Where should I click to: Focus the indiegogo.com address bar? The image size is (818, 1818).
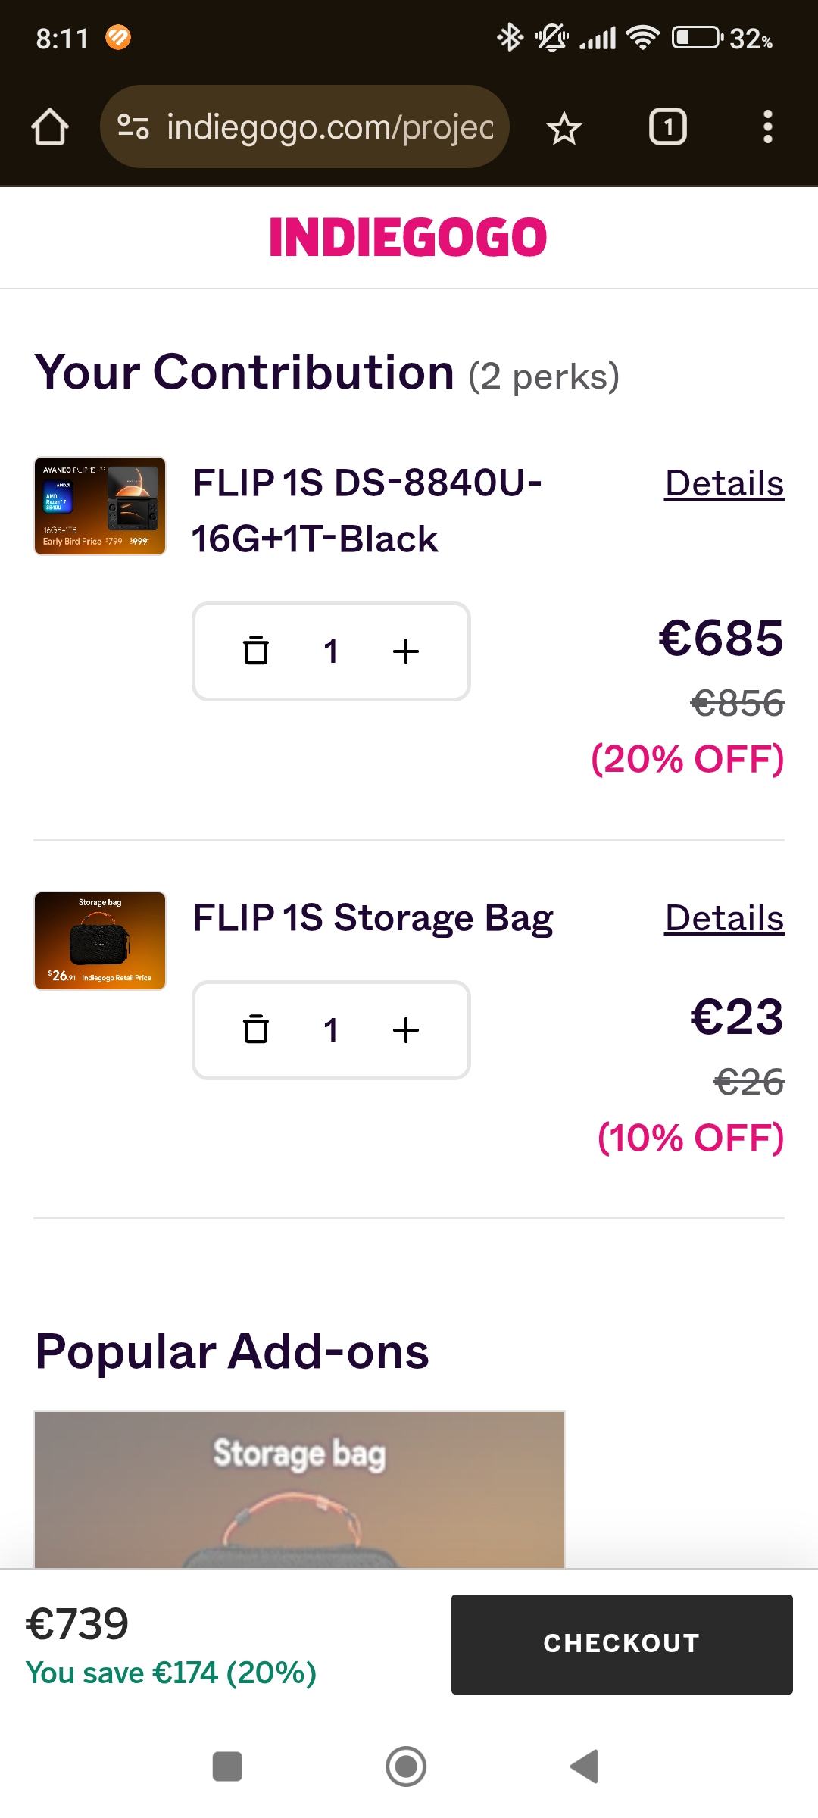pos(329,127)
